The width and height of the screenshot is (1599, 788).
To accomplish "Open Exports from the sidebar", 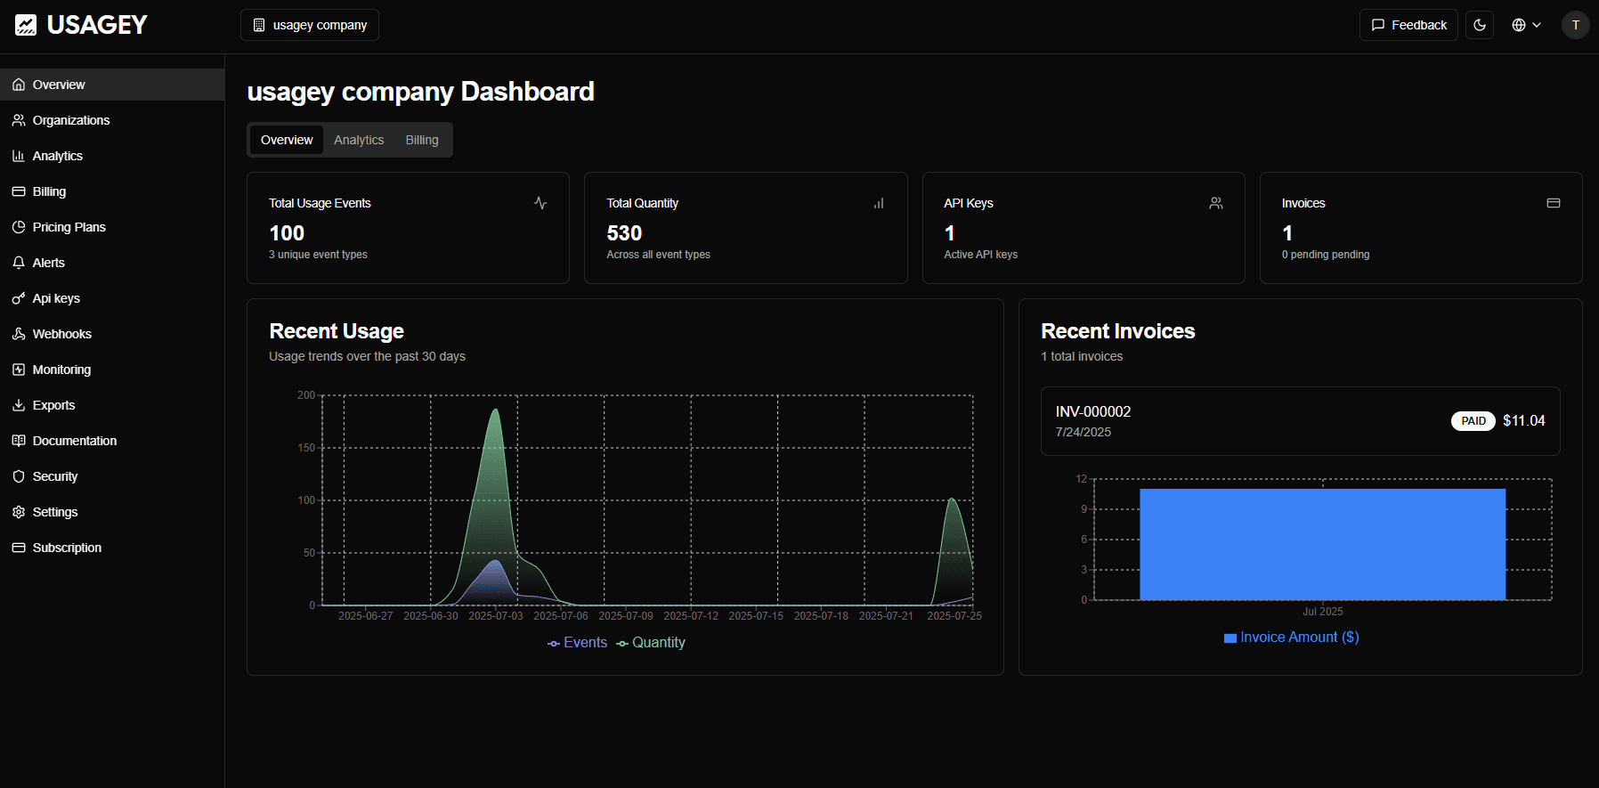I will (53, 405).
